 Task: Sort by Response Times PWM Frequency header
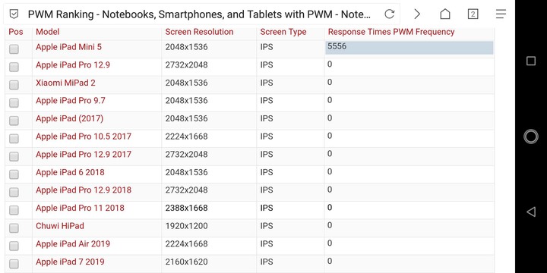click(x=391, y=32)
